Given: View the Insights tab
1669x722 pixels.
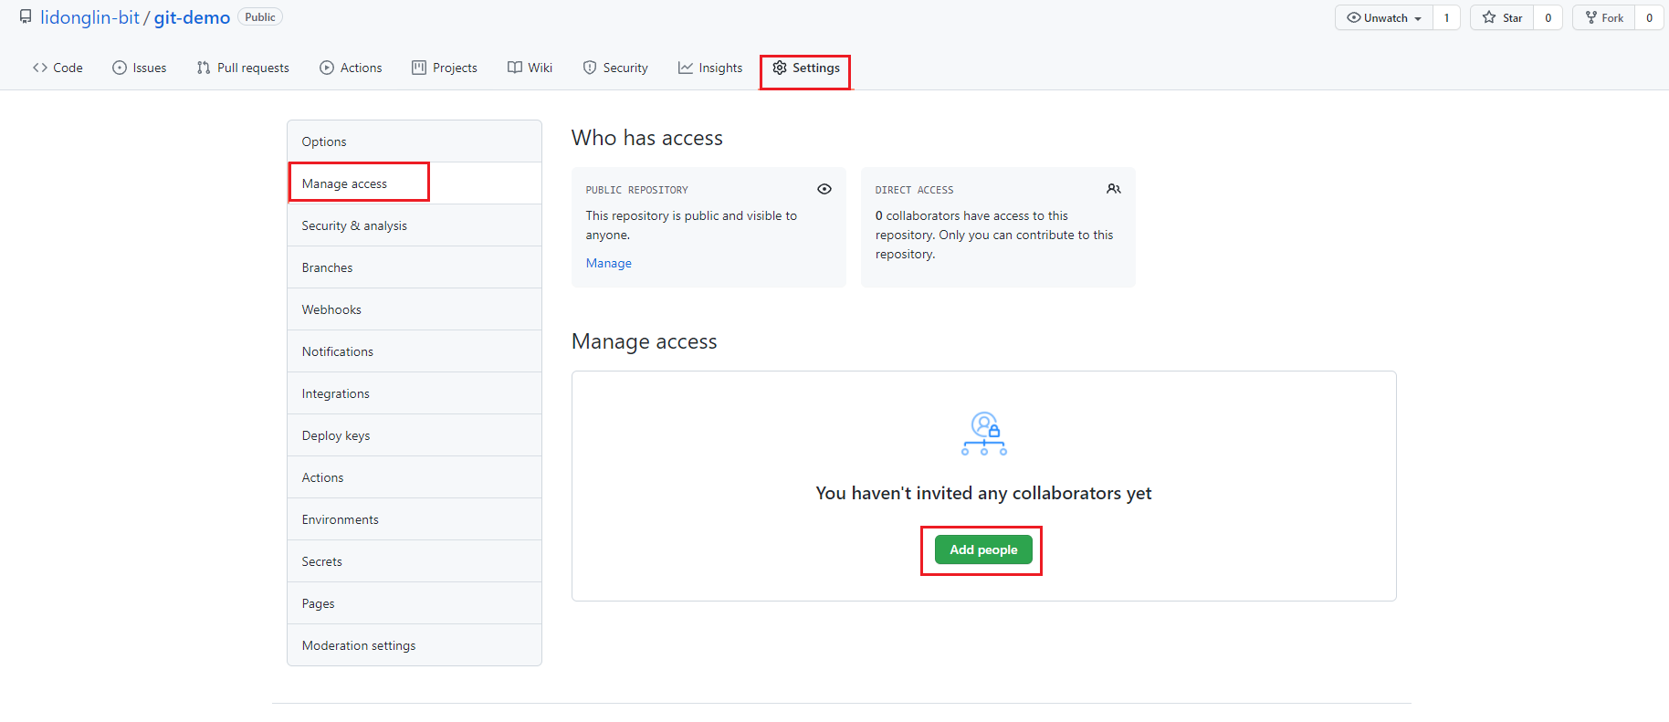Looking at the screenshot, I should (x=710, y=68).
